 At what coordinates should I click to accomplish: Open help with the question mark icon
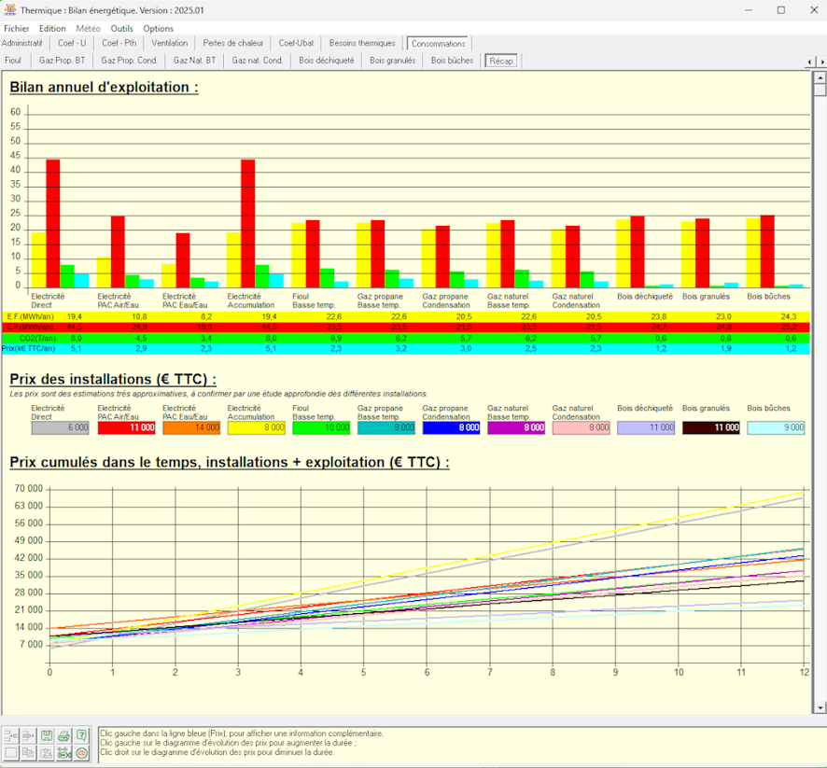tap(81, 736)
